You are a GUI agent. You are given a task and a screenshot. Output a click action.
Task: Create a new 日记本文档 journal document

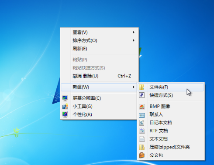[171, 123]
